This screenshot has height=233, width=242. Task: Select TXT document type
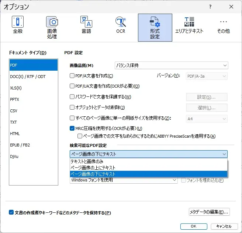click(34, 122)
